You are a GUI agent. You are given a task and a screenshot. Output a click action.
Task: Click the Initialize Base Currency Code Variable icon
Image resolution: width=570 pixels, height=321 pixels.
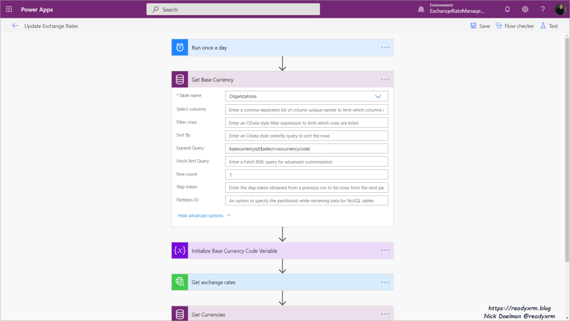coord(180,251)
